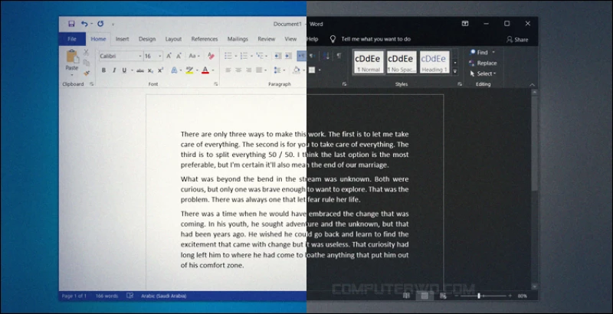
Task: Switch to the Insert tab
Action: pyautogui.click(x=122, y=39)
